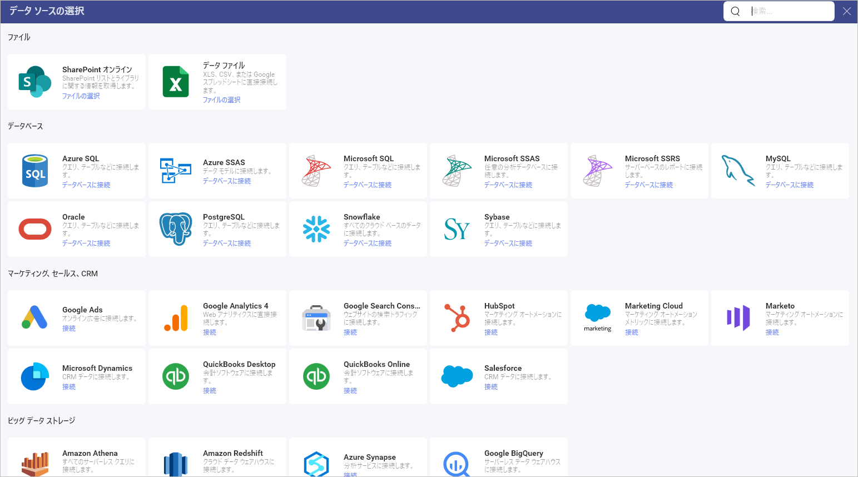Image resolution: width=858 pixels, height=477 pixels.
Task: Click Snowflake connect to database link
Action: (x=368, y=244)
